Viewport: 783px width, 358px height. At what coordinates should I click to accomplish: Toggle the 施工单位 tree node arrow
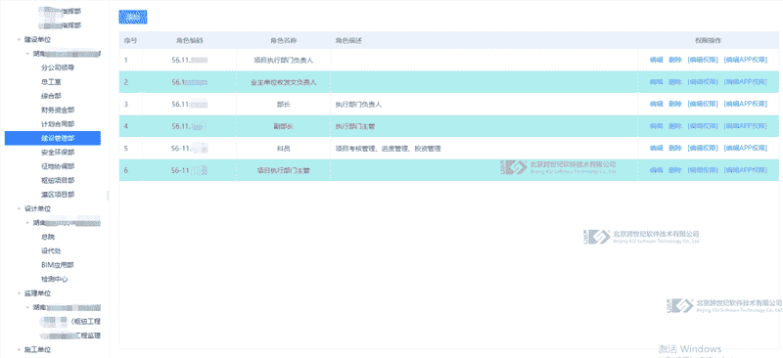click(19, 349)
